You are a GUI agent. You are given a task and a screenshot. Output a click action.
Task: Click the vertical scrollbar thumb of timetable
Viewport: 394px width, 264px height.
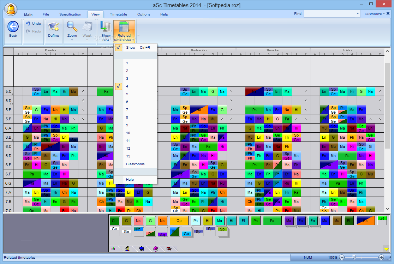pyautogui.click(x=387, y=107)
